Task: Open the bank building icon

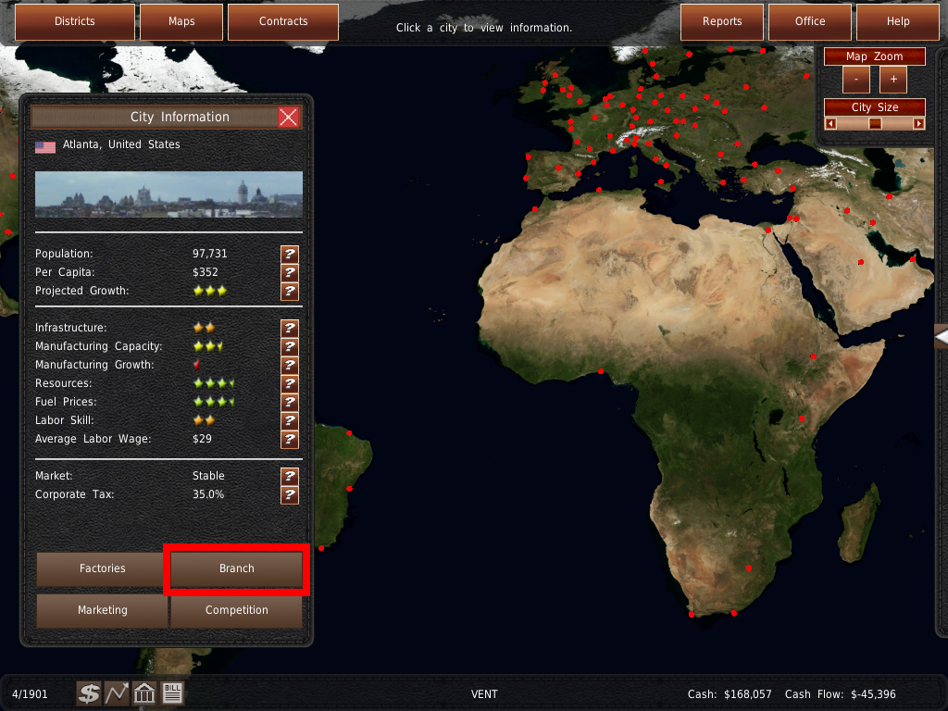Action: coord(144,693)
